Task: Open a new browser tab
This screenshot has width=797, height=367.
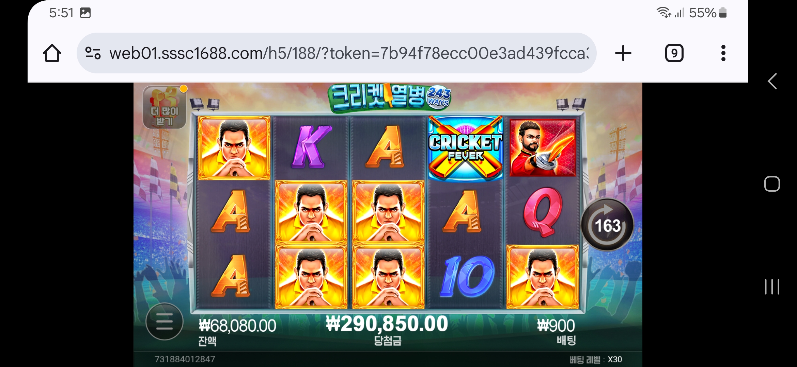Action: [x=623, y=53]
